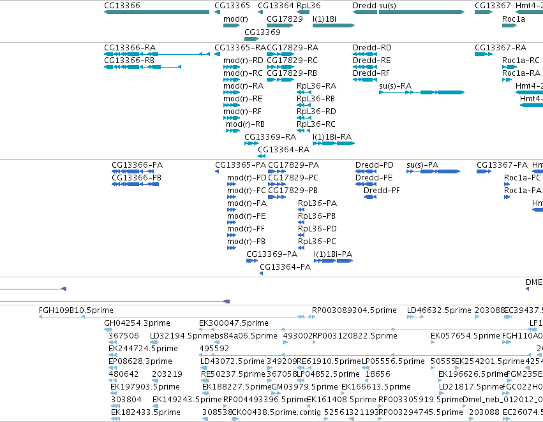Screen dimensions: 543x422
Task: Select the l(1)1Bi-RA transcript
Action: (334, 143)
